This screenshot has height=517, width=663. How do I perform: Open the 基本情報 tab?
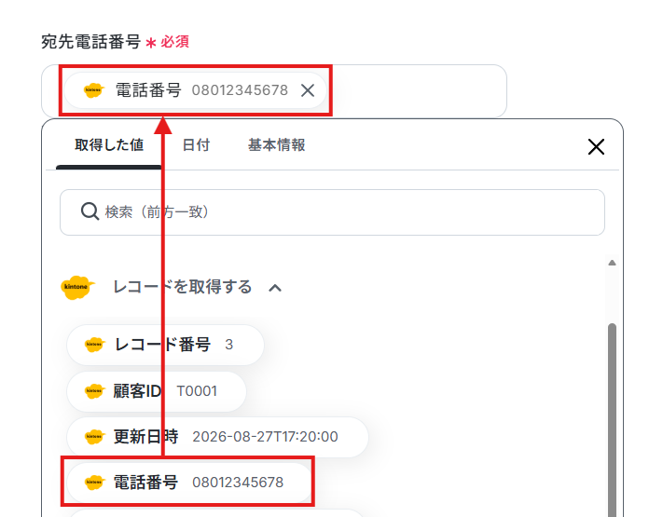point(277,145)
